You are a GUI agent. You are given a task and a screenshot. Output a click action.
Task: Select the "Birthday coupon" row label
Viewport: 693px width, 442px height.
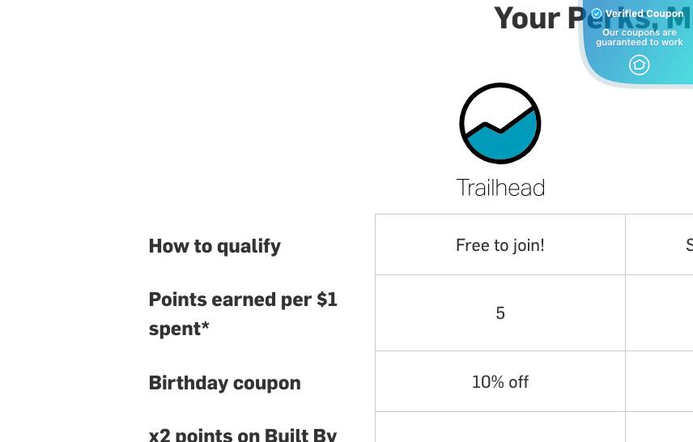224,383
